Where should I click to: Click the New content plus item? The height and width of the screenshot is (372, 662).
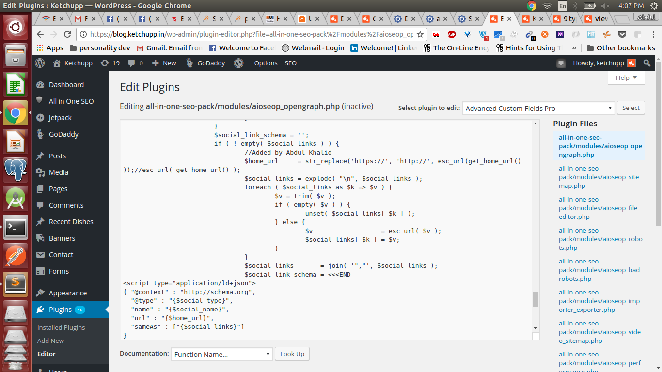pos(164,63)
